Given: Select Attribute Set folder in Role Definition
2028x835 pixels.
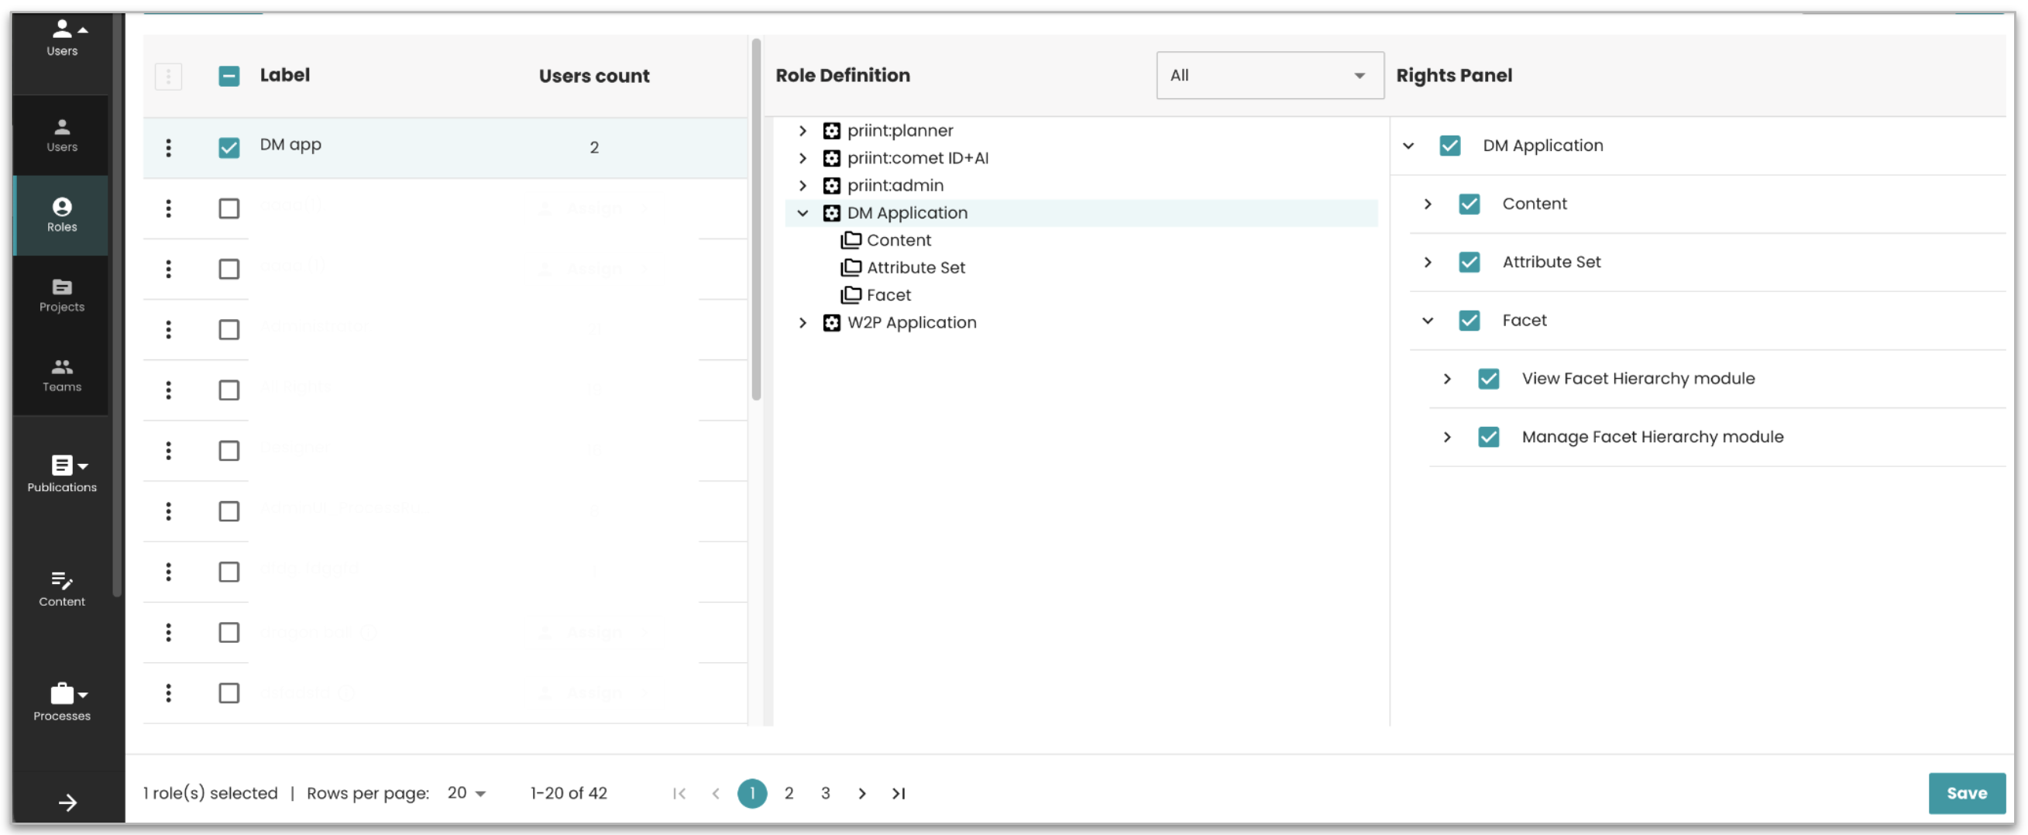Looking at the screenshot, I should (915, 267).
